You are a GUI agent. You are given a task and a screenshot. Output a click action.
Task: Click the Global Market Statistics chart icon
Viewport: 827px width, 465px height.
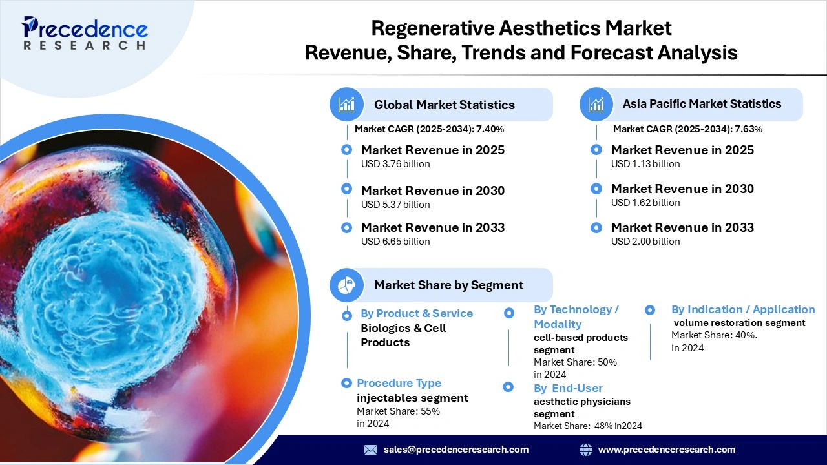coord(347,105)
